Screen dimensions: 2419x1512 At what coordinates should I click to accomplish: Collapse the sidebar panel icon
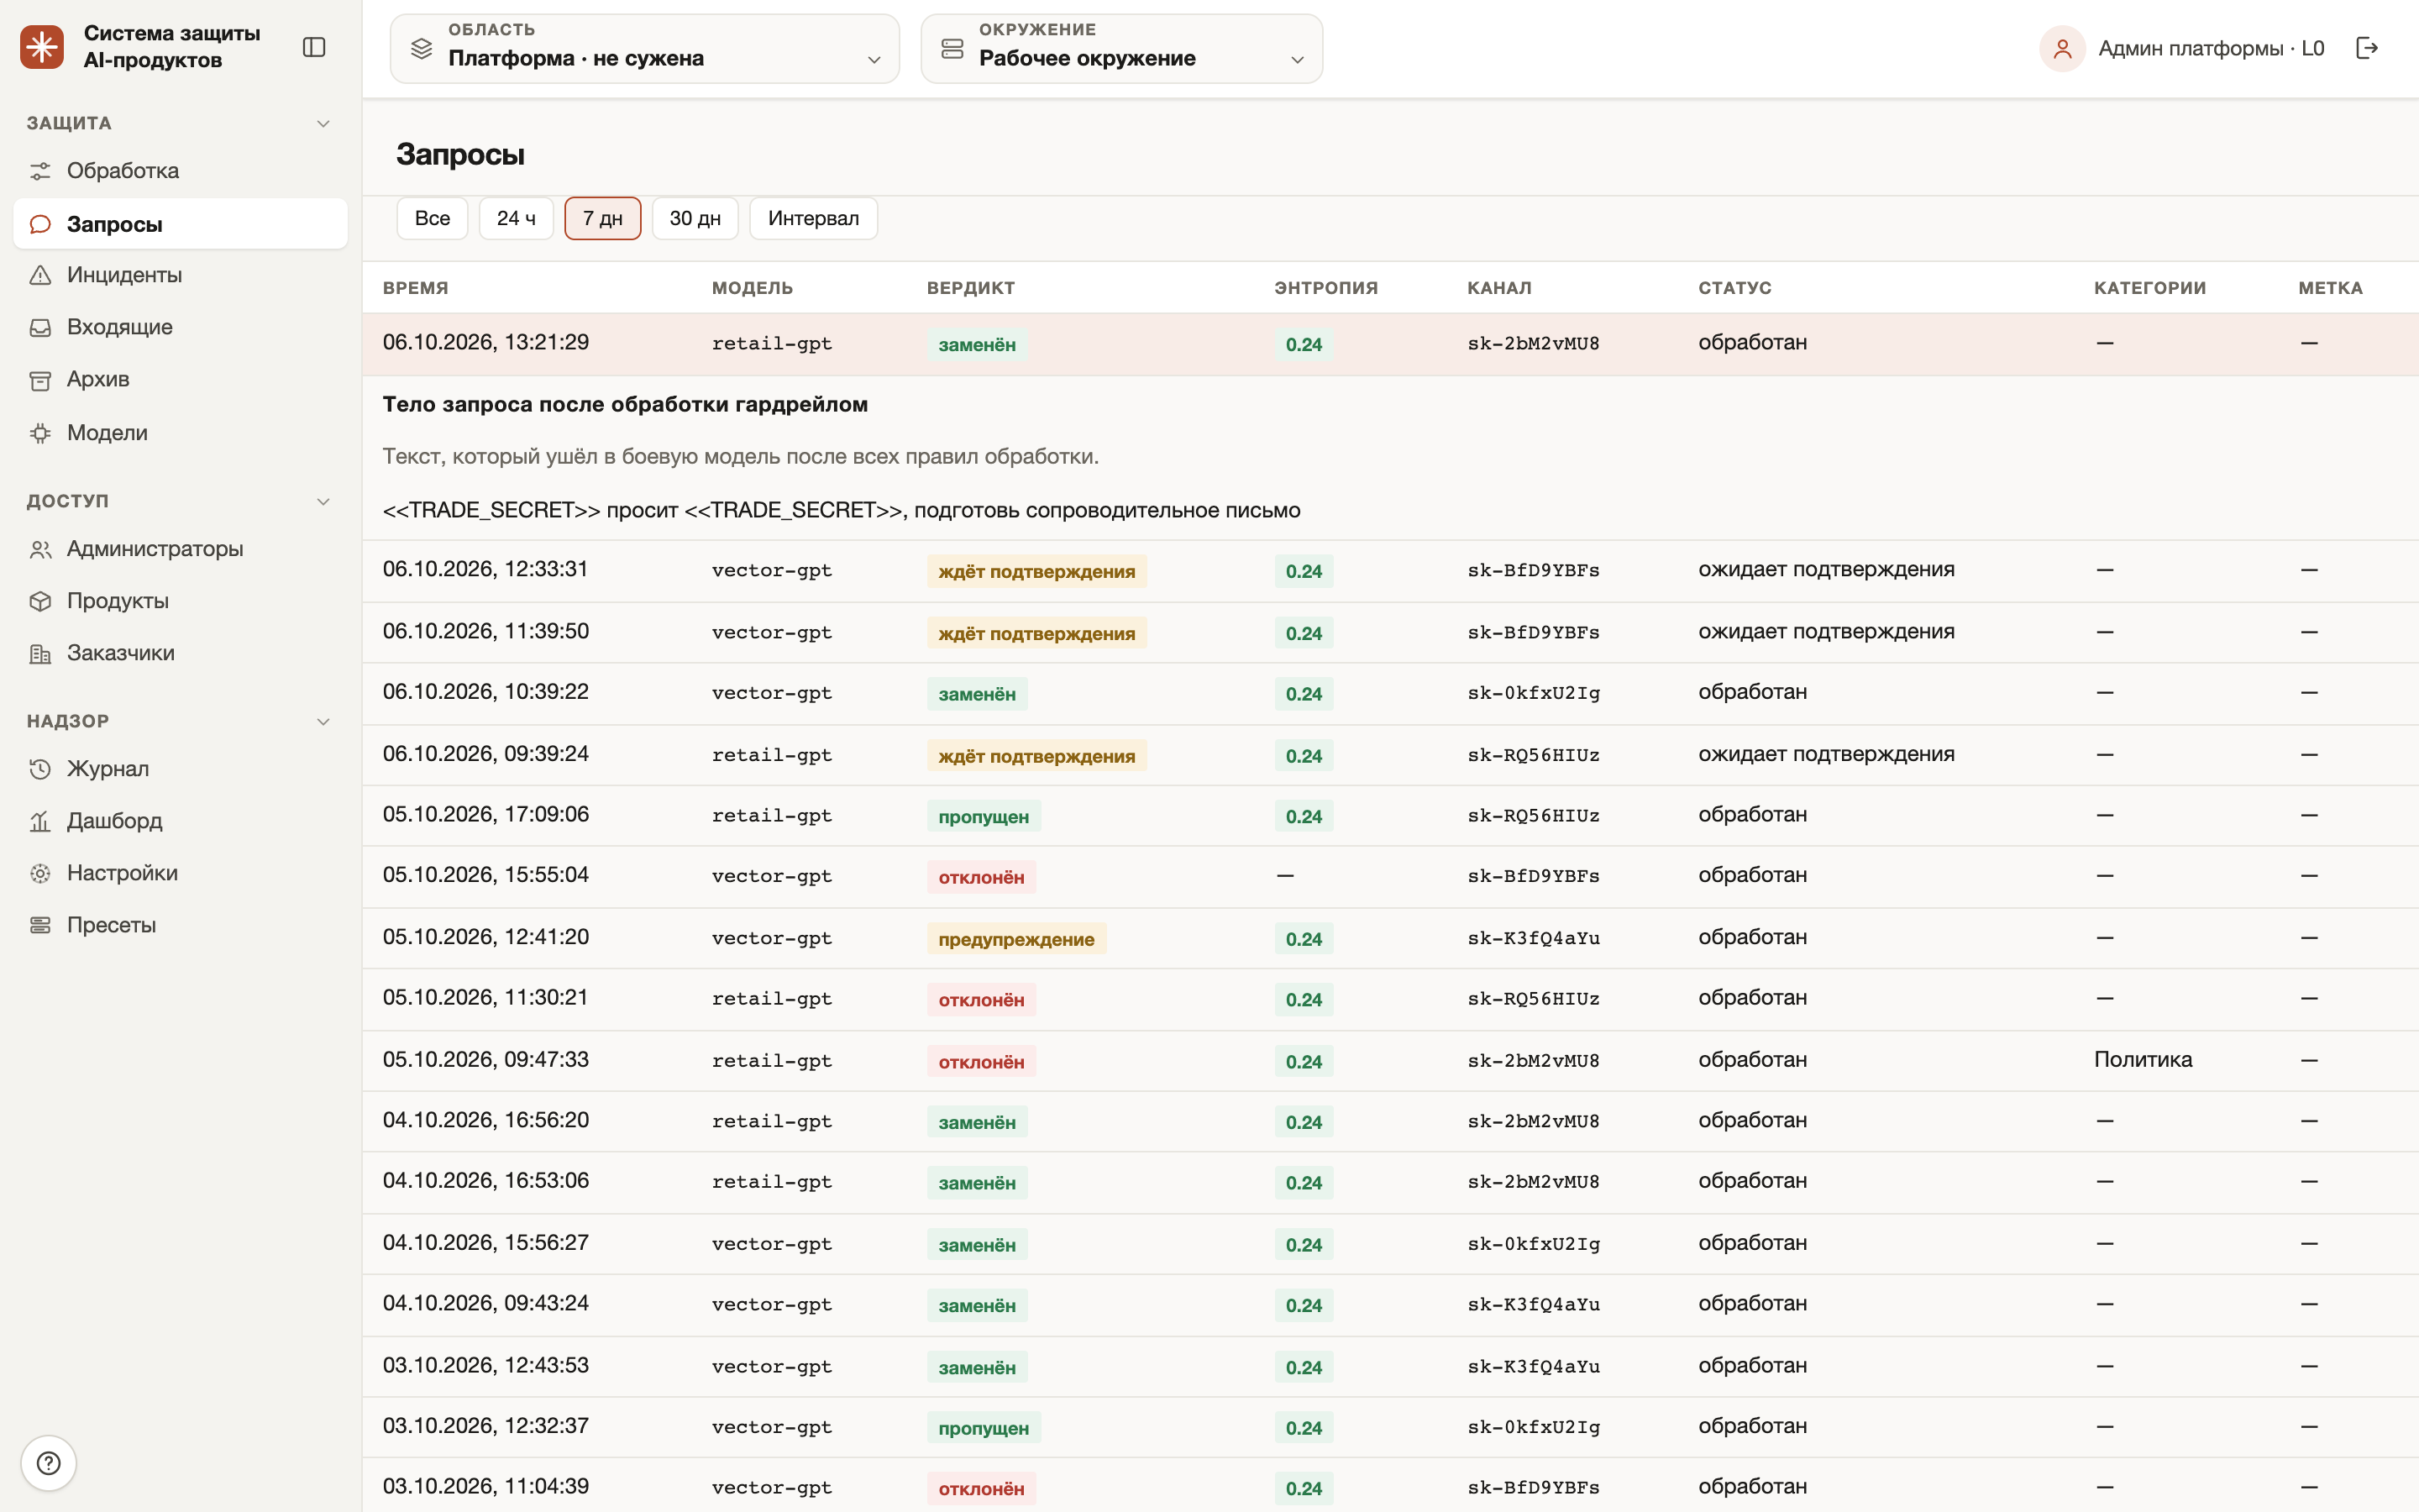coord(314,47)
